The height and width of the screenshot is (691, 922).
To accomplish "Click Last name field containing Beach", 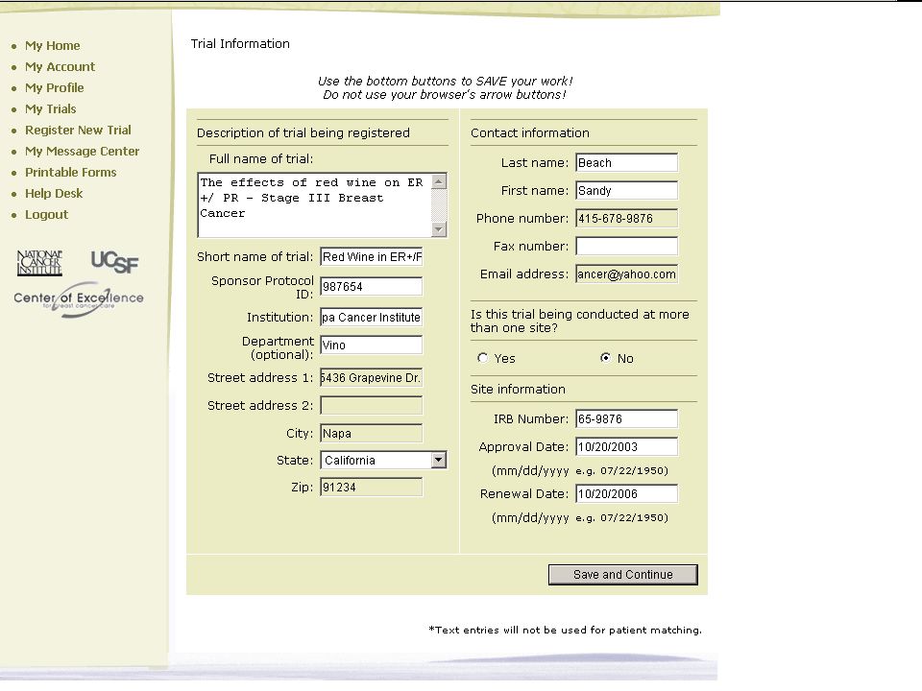I will click(x=627, y=163).
